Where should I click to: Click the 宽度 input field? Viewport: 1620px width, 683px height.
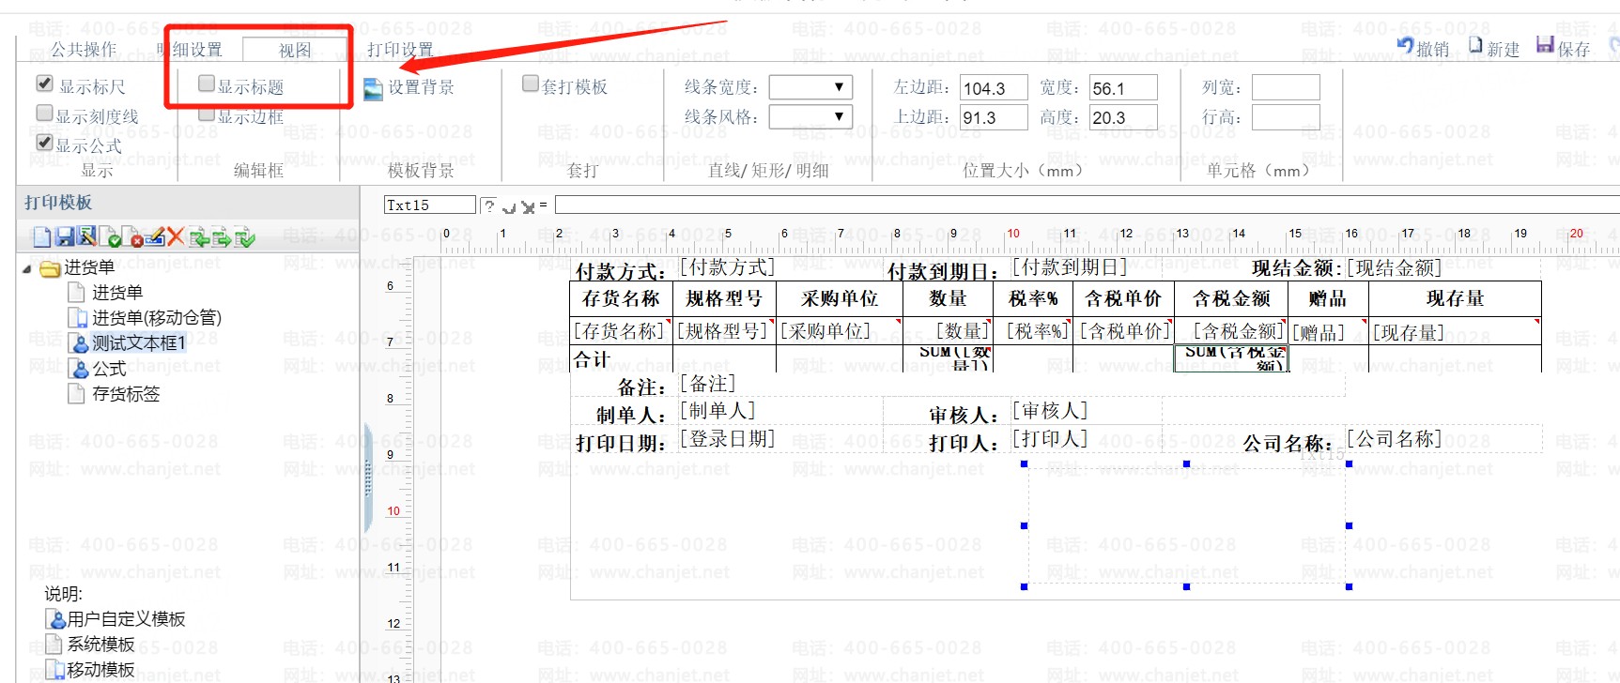click(1123, 88)
